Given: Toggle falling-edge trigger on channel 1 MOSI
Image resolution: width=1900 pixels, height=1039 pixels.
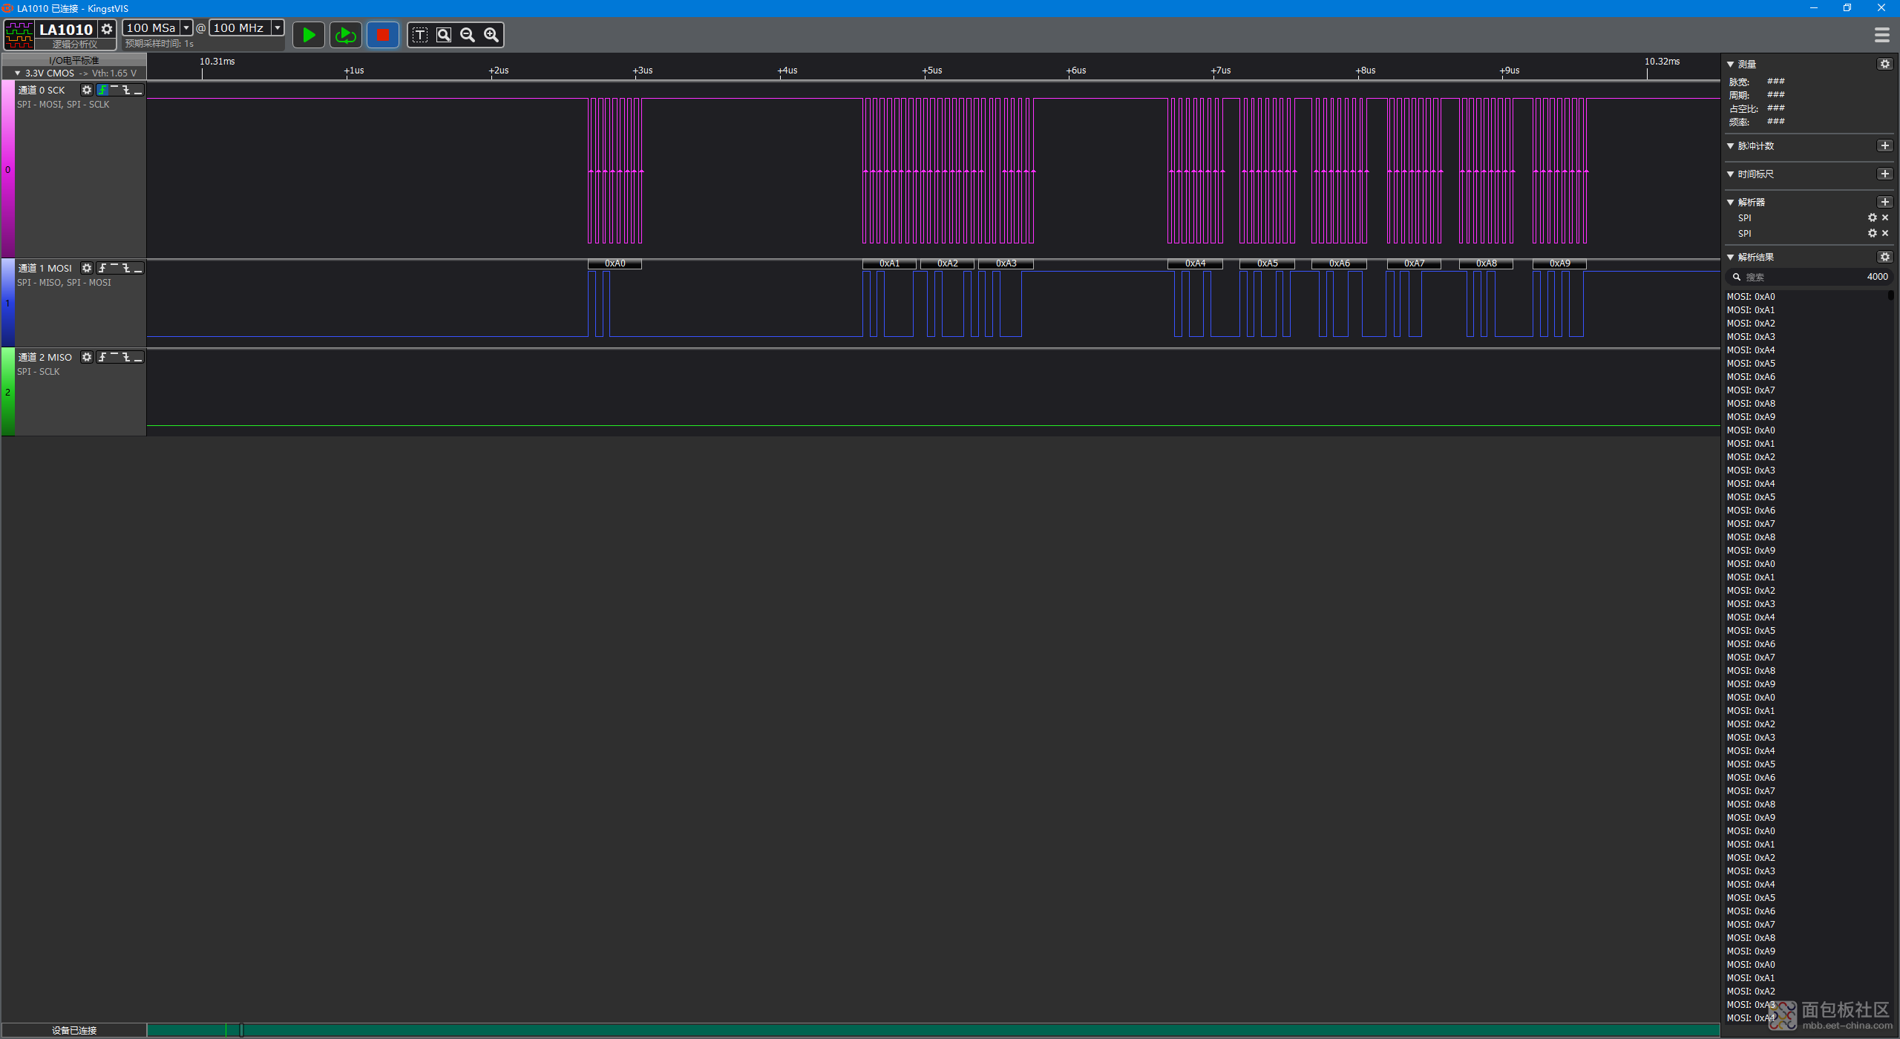Looking at the screenshot, I should coord(126,268).
